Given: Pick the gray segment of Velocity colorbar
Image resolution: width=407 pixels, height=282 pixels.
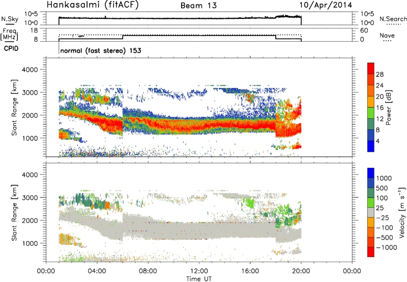Looking at the screenshot, I should coord(371,213).
